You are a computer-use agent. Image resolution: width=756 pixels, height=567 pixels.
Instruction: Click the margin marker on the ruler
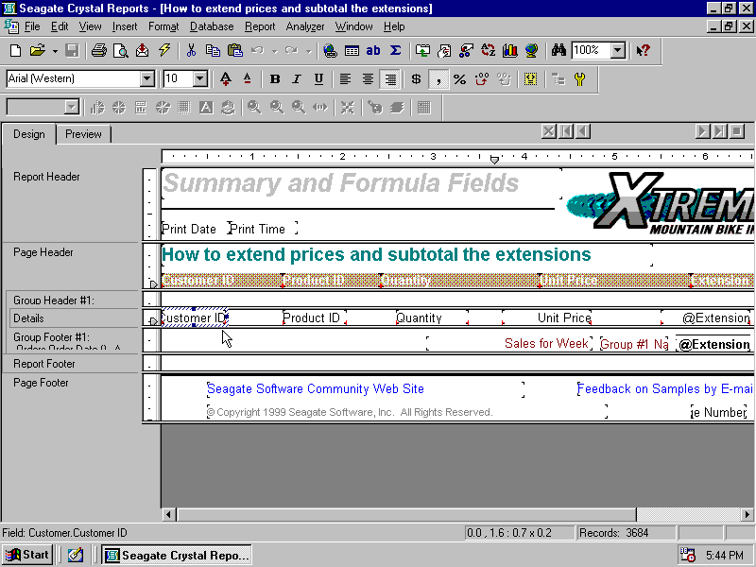(x=494, y=160)
